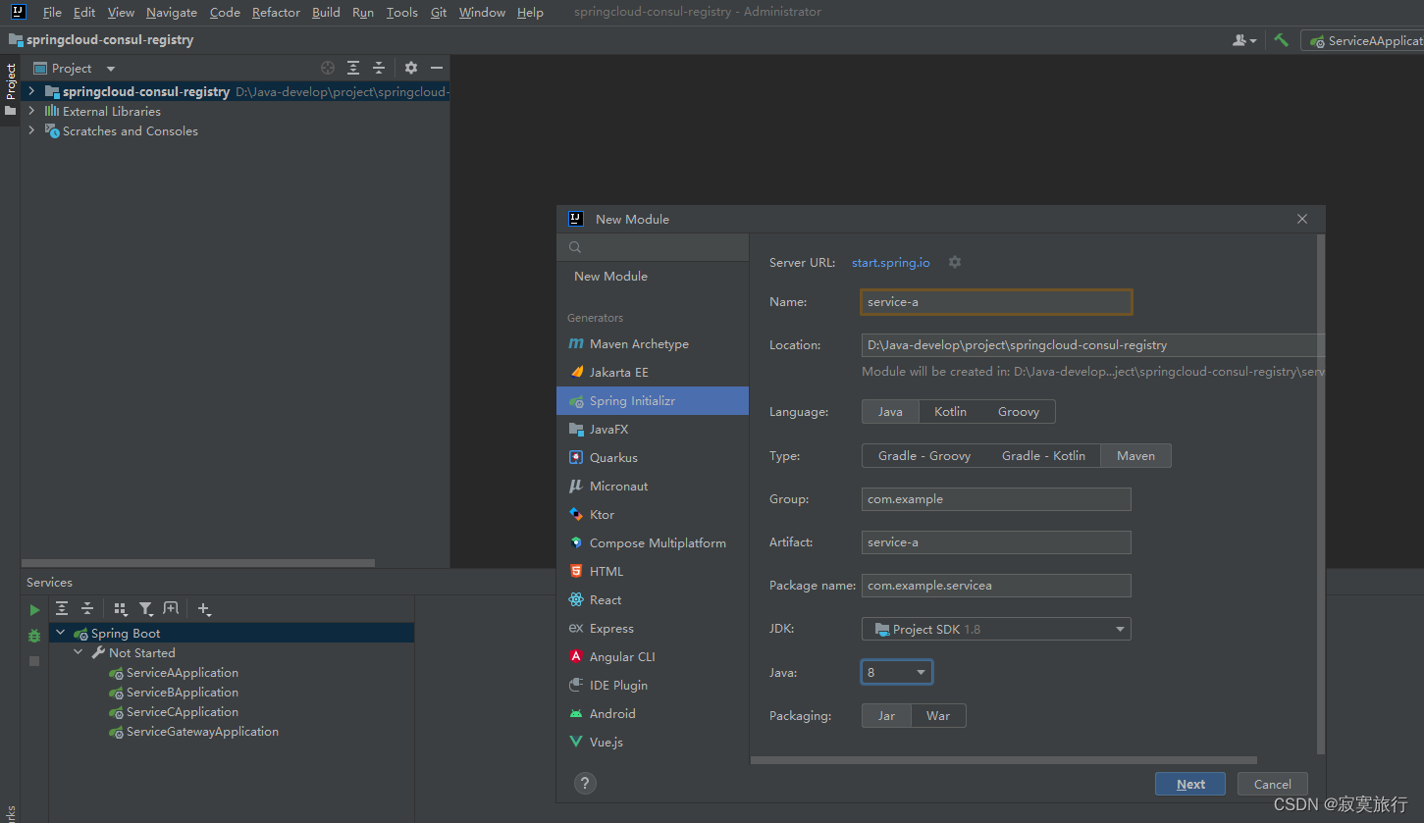The width and height of the screenshot is (1424, 823).
Task: Collapse all in Services toolbar
Action: (87, 608)
